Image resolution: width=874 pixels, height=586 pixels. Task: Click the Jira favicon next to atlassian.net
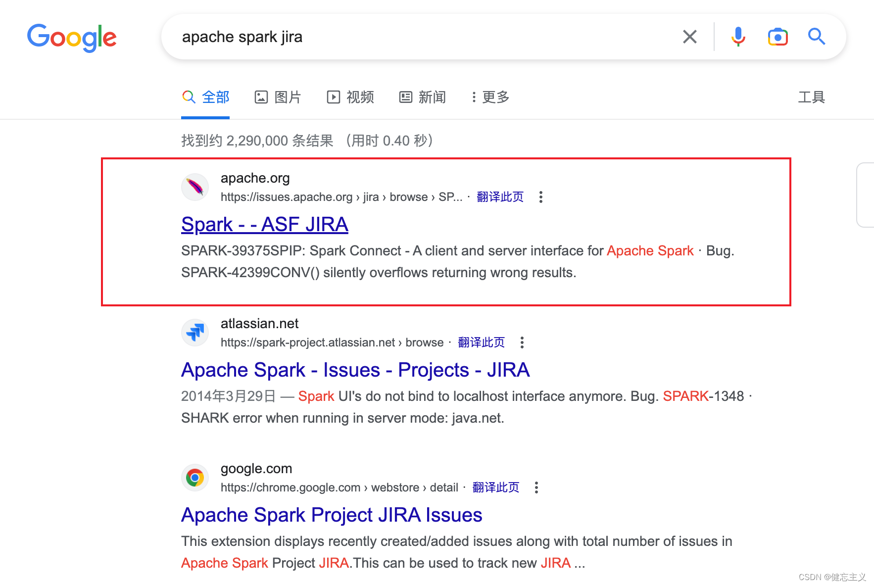[x=194, y=332]
